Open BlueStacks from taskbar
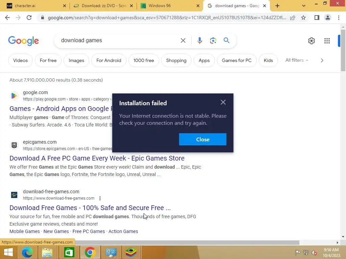 131,252
